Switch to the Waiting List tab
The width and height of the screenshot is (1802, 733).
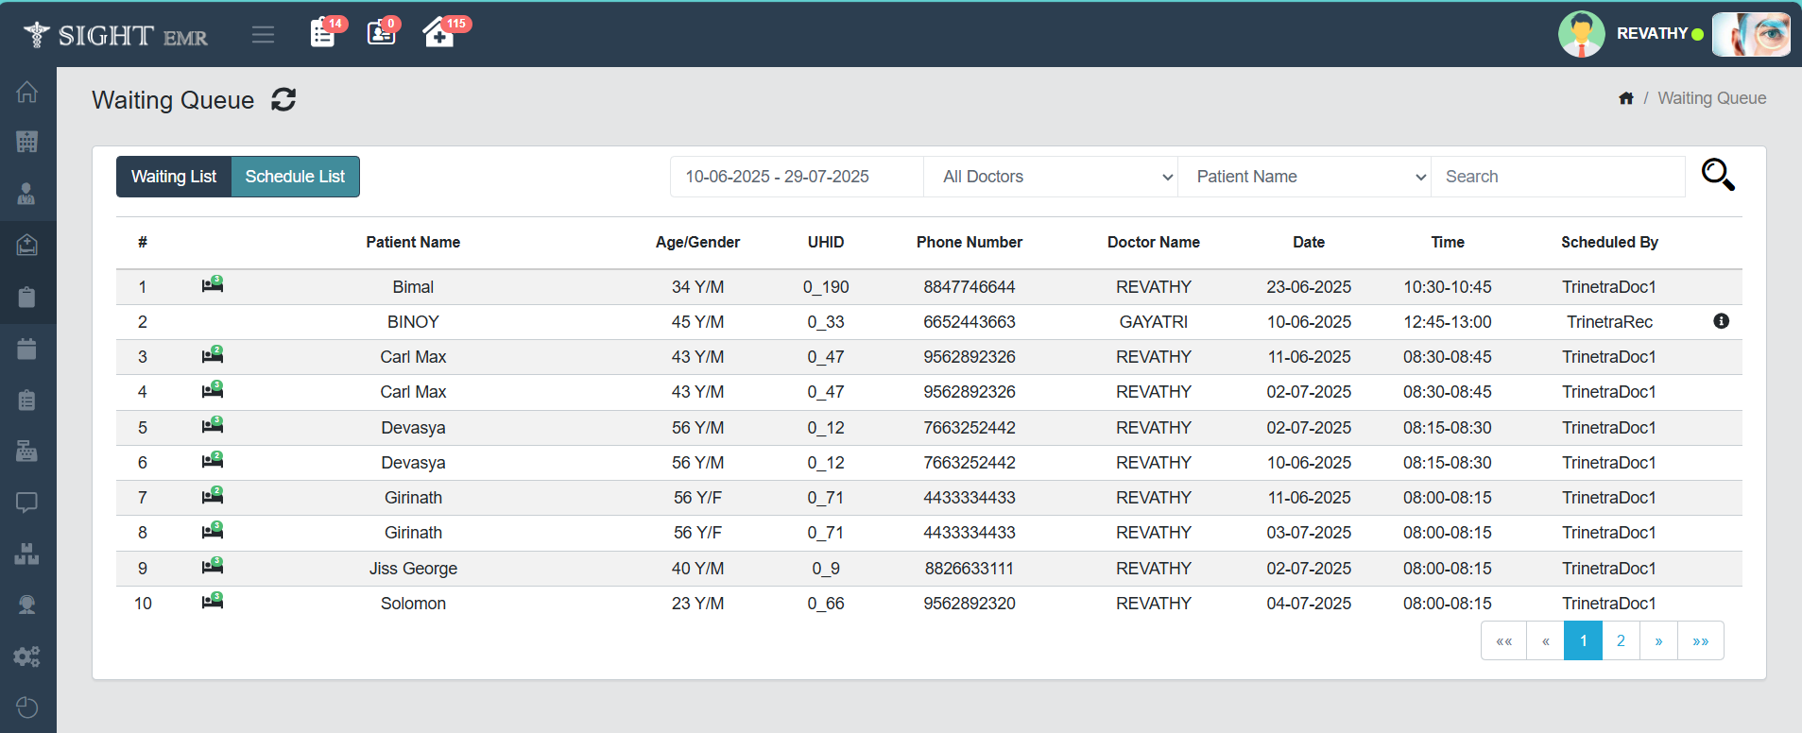point(174,177)
